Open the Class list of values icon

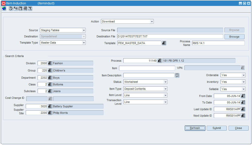[50, 84]
